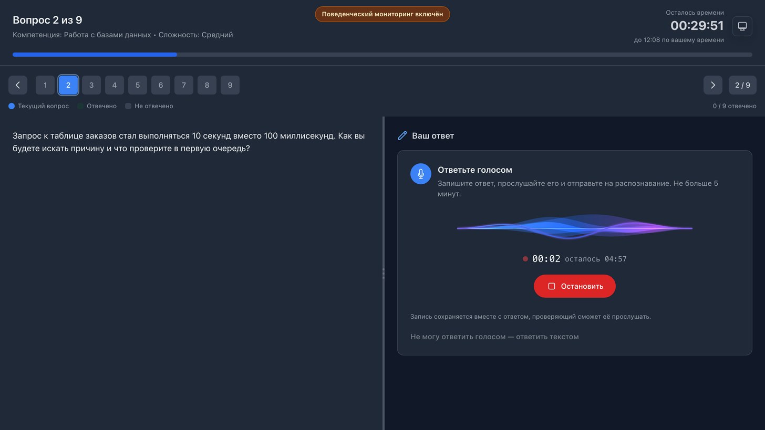Go to last question 9
This screenshot has height=430, width=765.
(230, 85)
